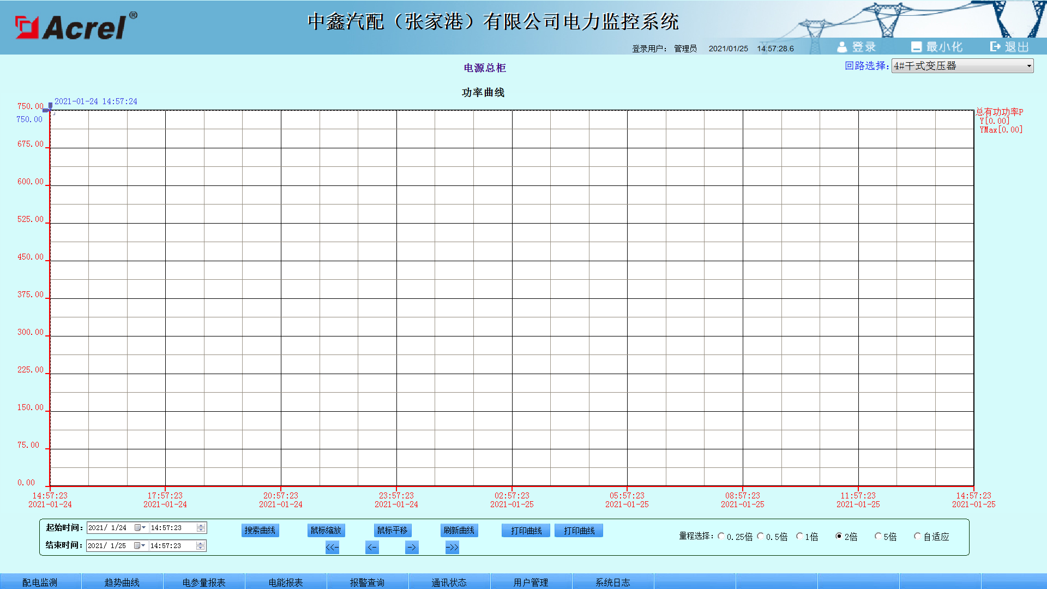Click 鼠标缩放 mouse zoom button
Screen dimensions: 1047x589
coord(326,530)
